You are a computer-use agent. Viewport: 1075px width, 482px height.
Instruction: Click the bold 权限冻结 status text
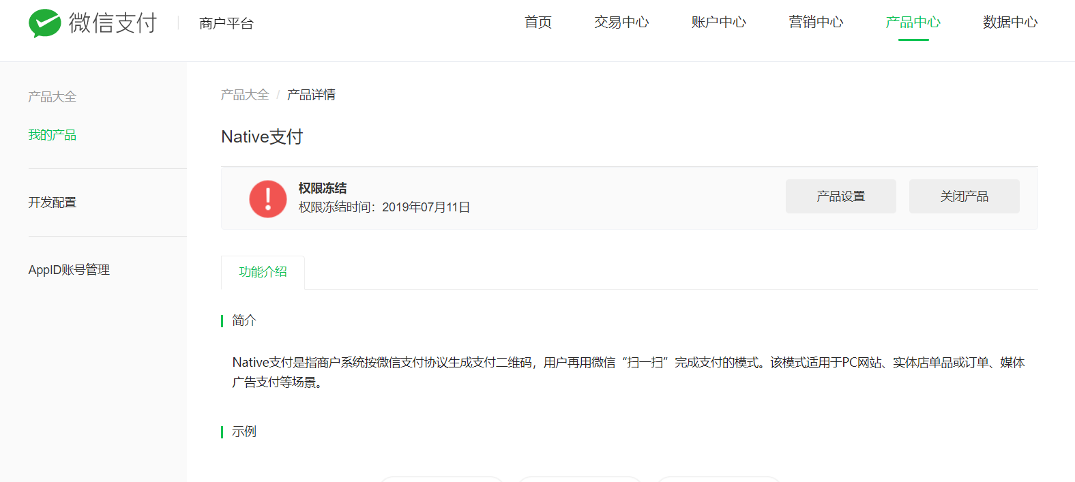[323, 188]
